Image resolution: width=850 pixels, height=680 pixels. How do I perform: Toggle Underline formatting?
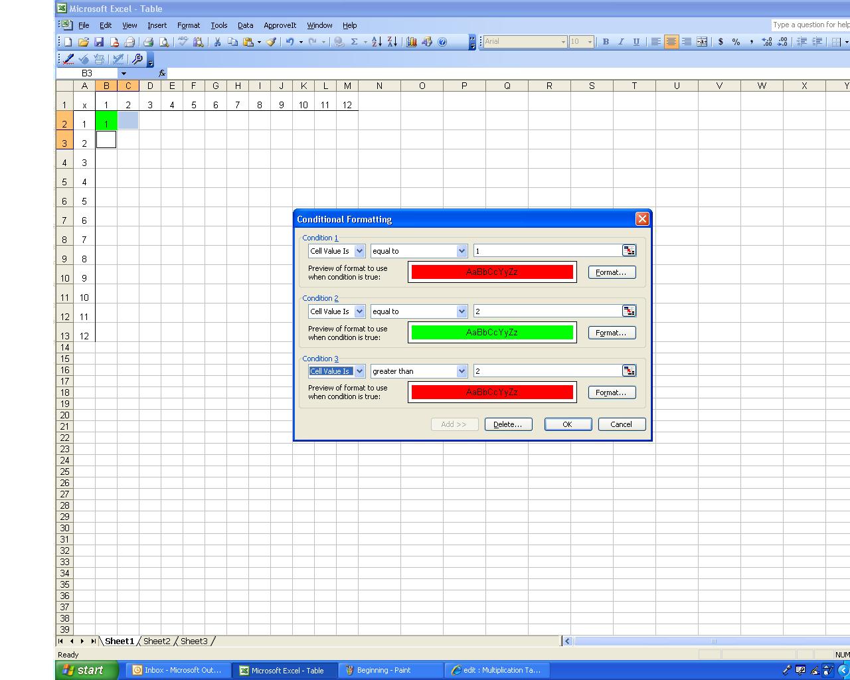coord(636,42)
